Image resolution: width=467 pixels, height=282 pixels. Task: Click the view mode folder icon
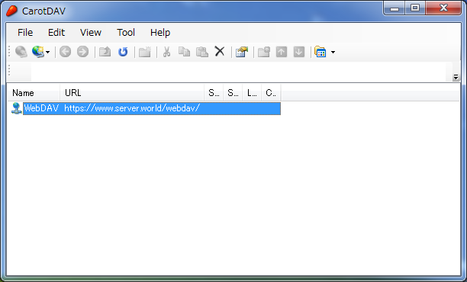[x=320, y=52]
